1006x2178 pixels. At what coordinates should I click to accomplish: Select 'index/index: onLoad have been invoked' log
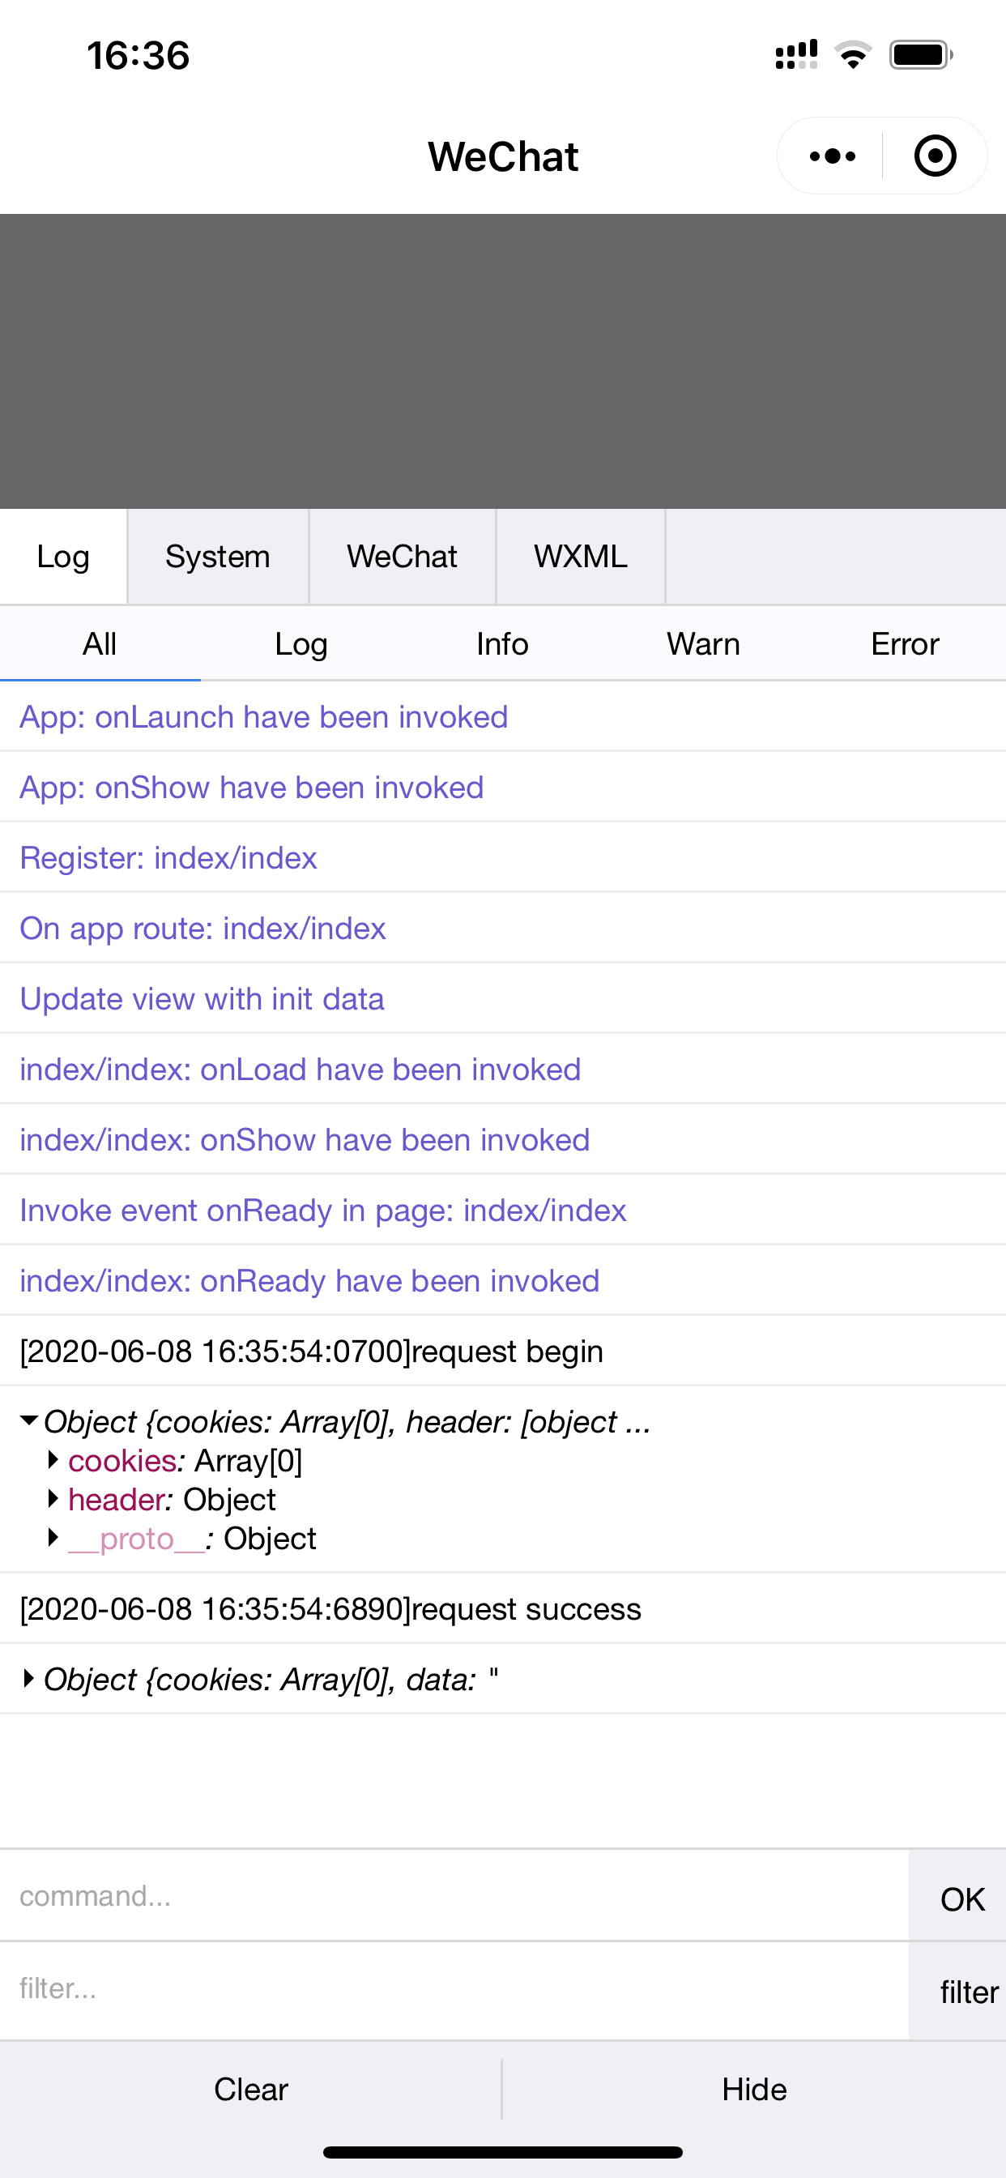(x=503, y=1069)
